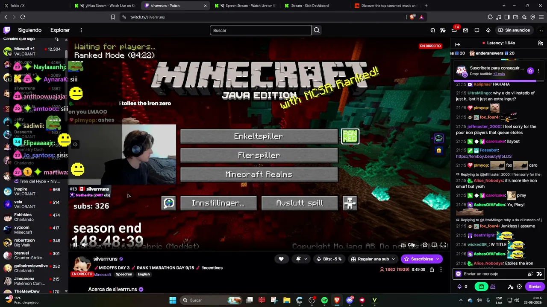
Task: Open the Explorar section
Action: coord(60,30)
